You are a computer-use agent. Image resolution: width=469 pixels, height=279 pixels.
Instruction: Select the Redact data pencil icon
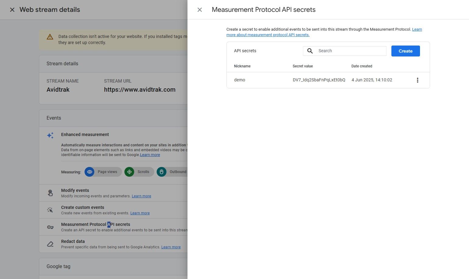pos(50,244)
